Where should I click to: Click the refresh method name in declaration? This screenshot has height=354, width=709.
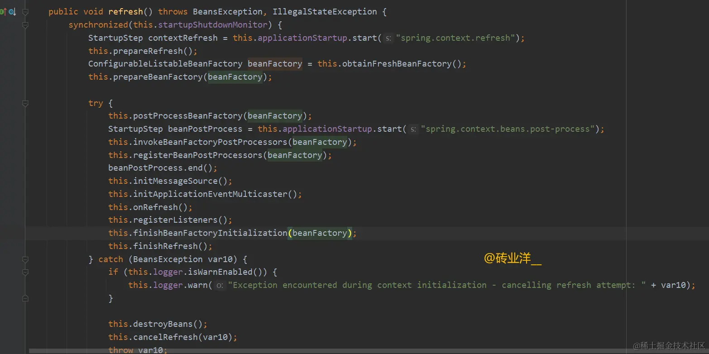[126, 12]
